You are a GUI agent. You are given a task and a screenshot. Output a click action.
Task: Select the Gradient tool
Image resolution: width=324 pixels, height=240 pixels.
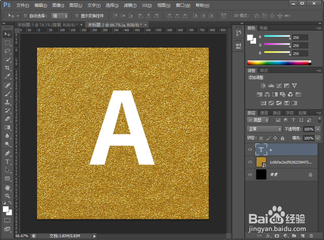(7, 127)
